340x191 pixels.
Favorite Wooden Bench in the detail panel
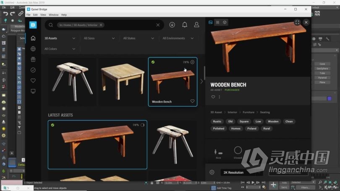click(213, 97)
